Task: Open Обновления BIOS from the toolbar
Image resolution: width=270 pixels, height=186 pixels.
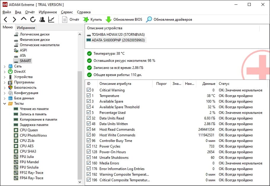Action: (x=124, y=20)
